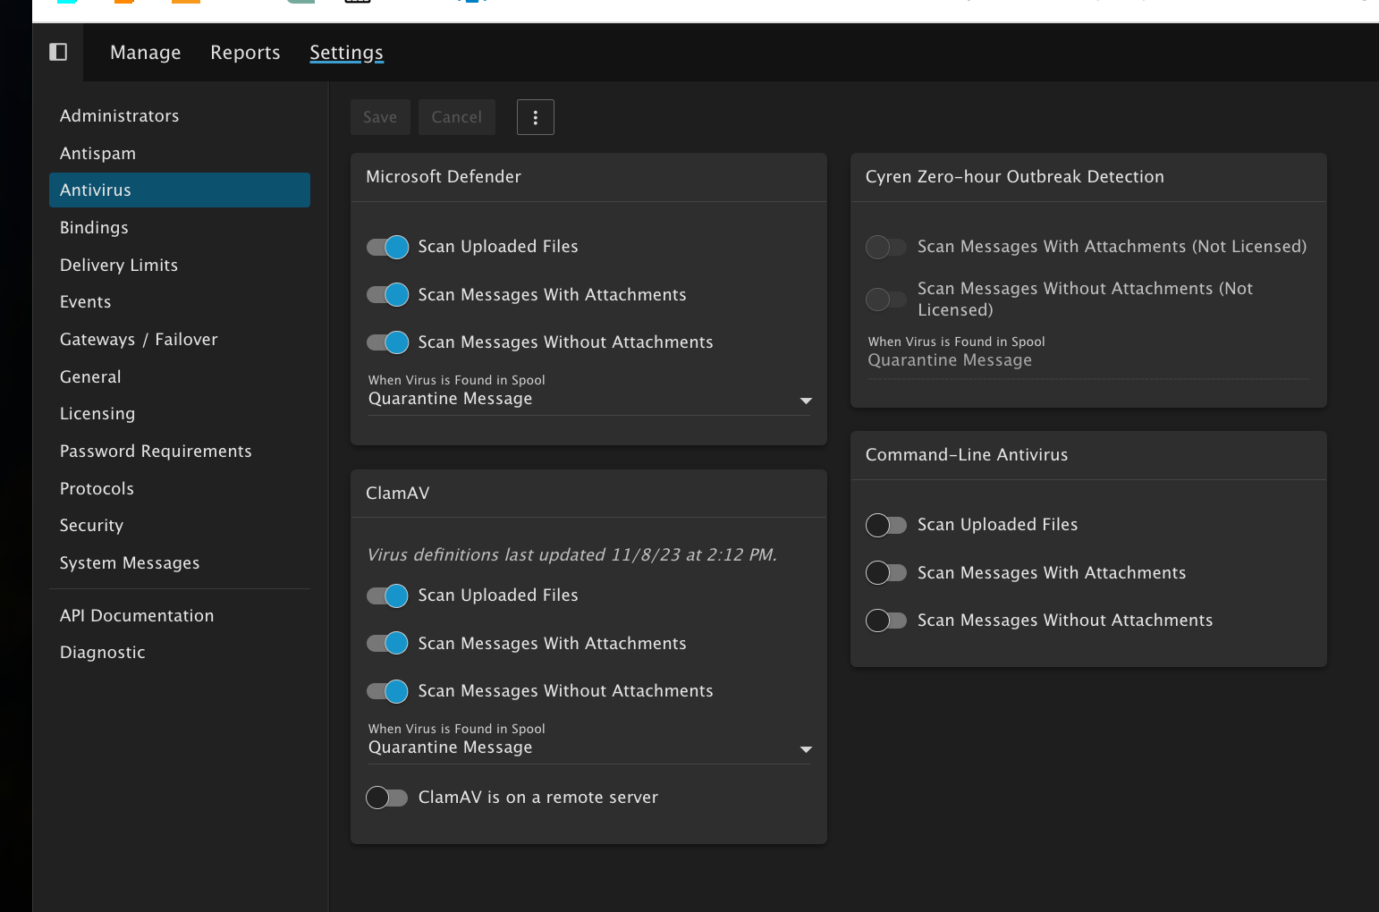This screenshot has width=1379, height=912.
Task: Collapse the sidebar with the panel icon
Action: pyautogui.click(x=58, y=52)
